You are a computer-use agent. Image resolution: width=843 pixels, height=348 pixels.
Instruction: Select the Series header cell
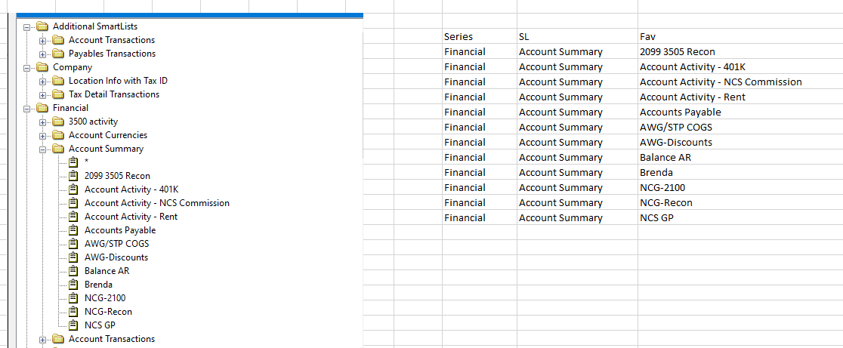coord(480,36)
